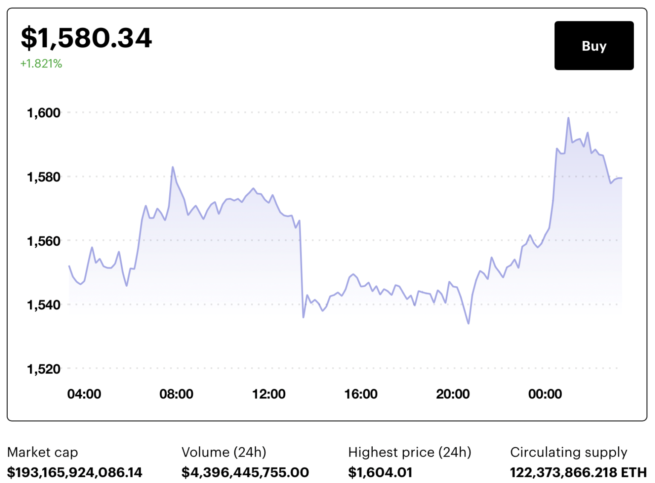
Task: Click the Volume (24h) value $4,396,445,755.00
Action: 245,472
